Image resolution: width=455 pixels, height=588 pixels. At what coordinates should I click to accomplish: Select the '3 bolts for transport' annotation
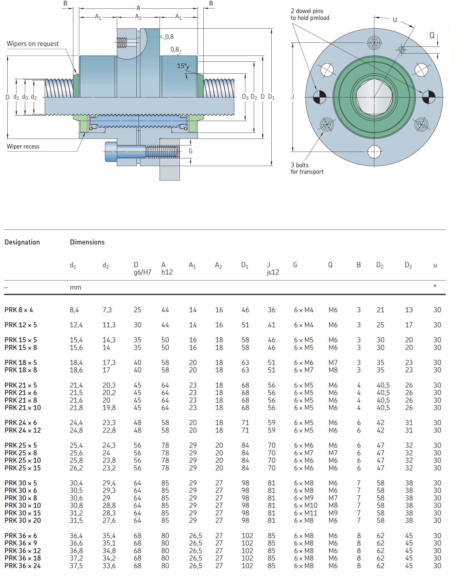coord(307,168)
